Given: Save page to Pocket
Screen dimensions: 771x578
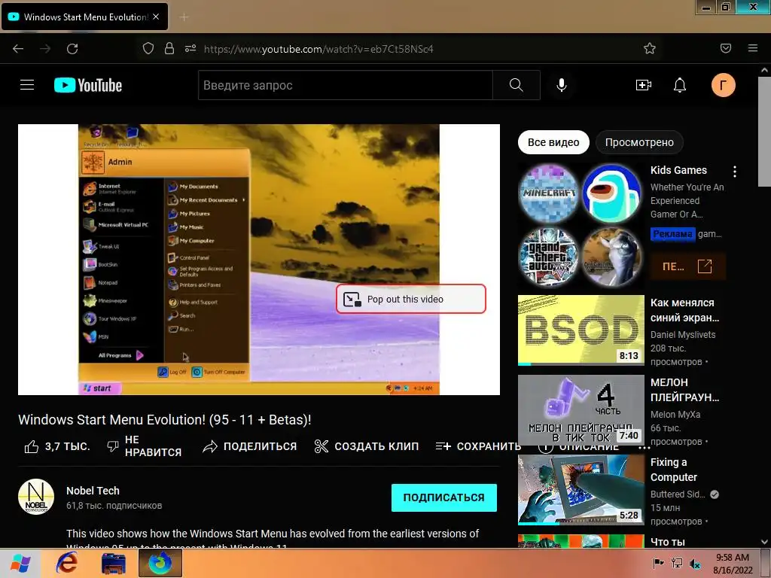Looking at the screenshot, I should click(726, 48).
